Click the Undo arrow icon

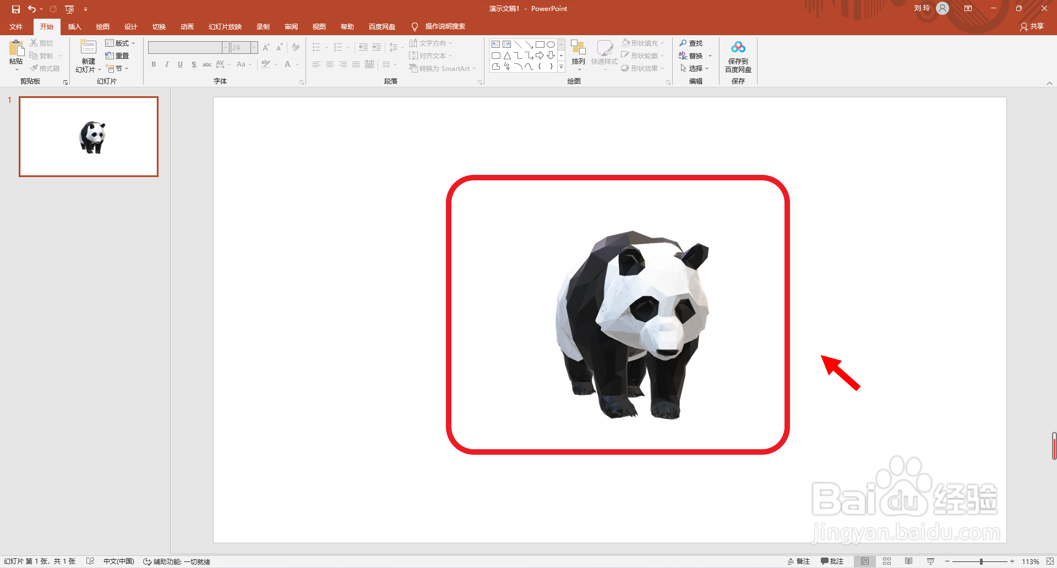[x=32, y=9]
